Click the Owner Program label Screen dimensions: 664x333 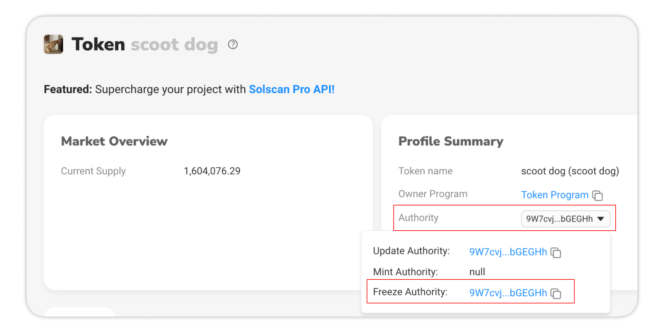433,194
